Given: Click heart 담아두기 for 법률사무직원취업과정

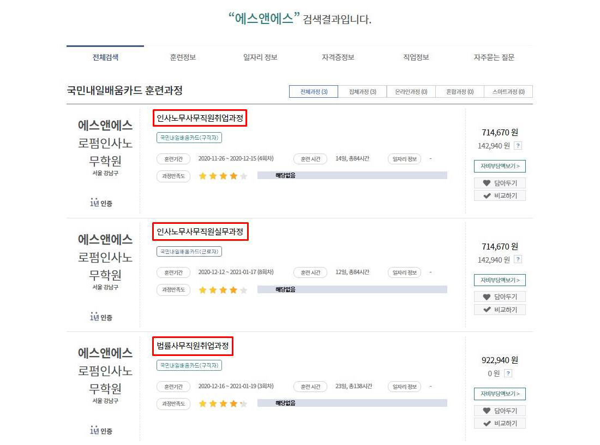Looking at the screenshot, I should [x=500, y=411].
